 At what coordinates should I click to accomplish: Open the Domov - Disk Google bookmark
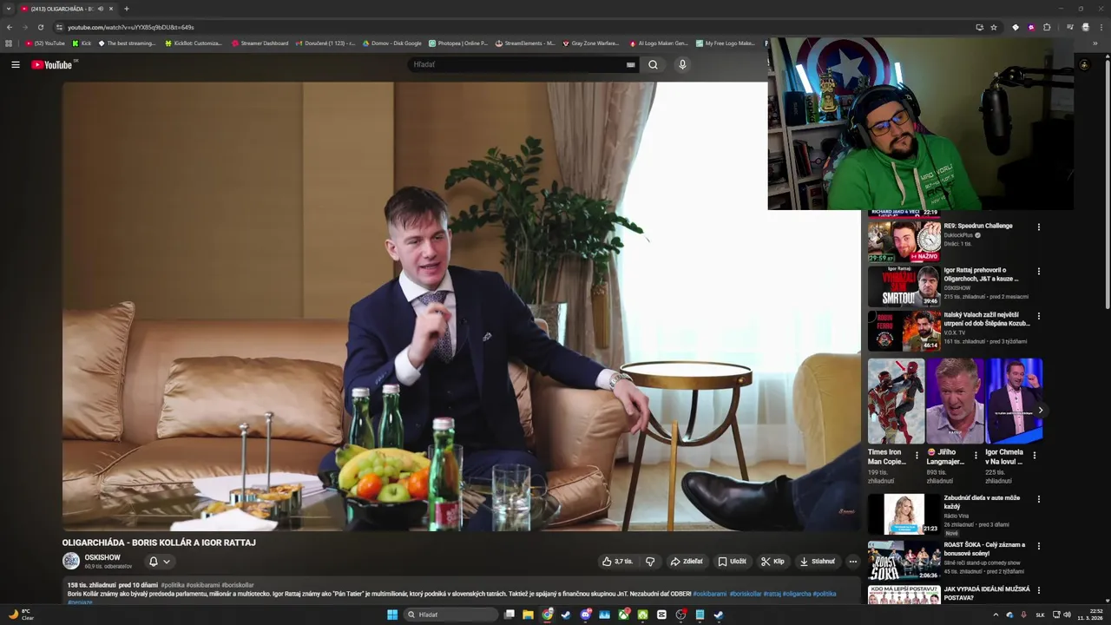(x=392, y=43)
